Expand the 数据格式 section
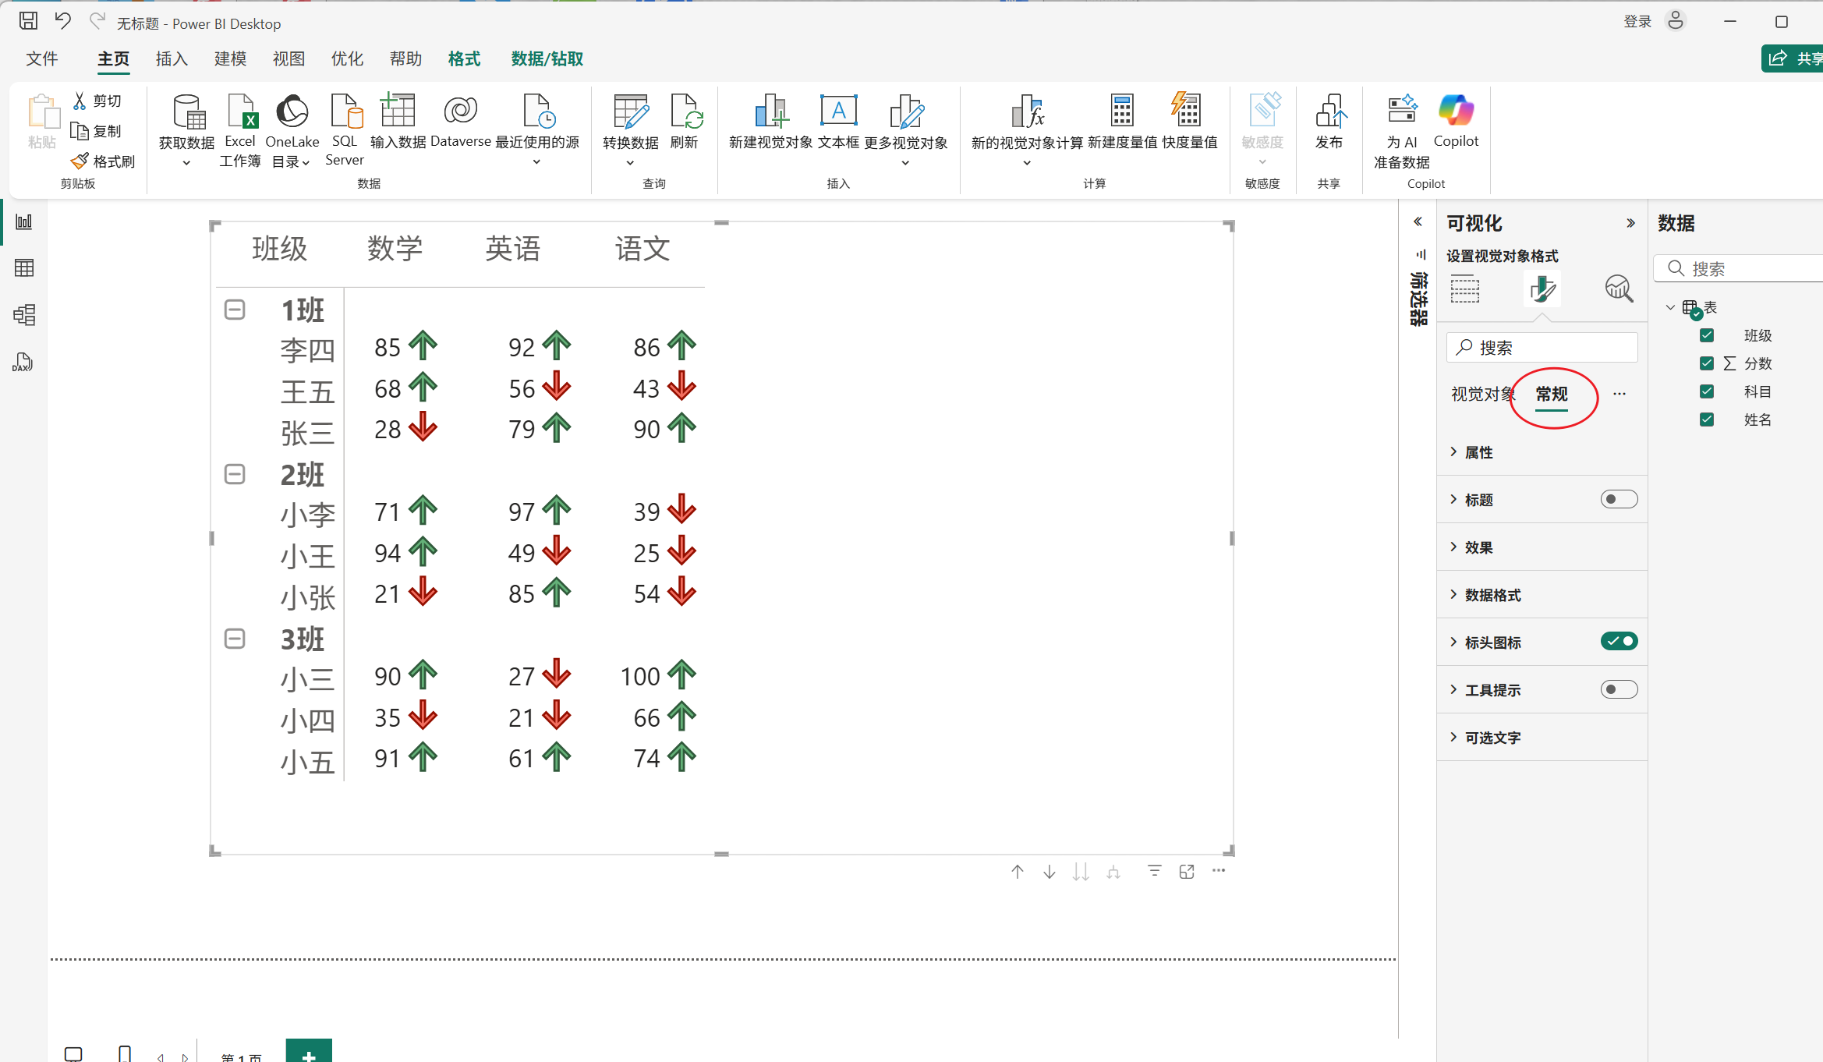The image size is (1823, 1062). (x=1492, y=595)
